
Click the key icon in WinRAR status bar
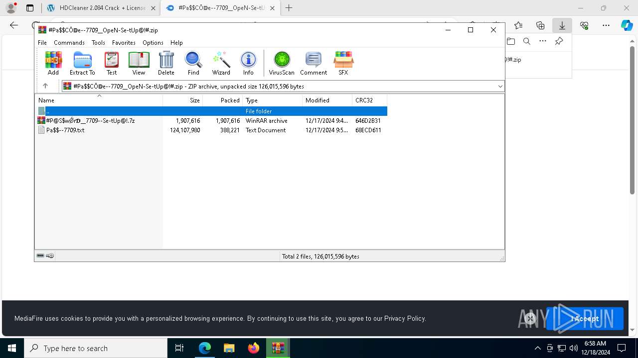[50, 256]
